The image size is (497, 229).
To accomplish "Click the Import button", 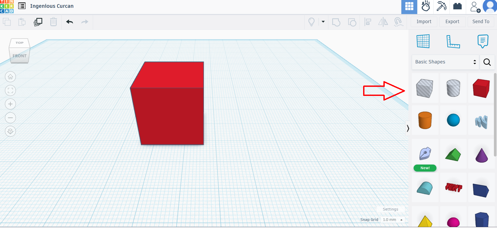I will point(424,22).
